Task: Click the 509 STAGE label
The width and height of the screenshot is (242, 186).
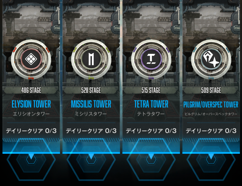Action: [x=211, y=90]
